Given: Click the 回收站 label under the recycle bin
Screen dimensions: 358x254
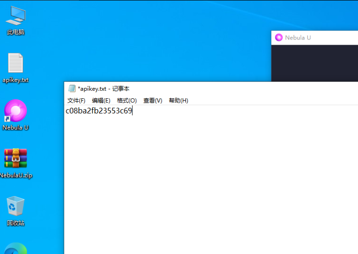Looking at the screenshot, I should point(16,223).
